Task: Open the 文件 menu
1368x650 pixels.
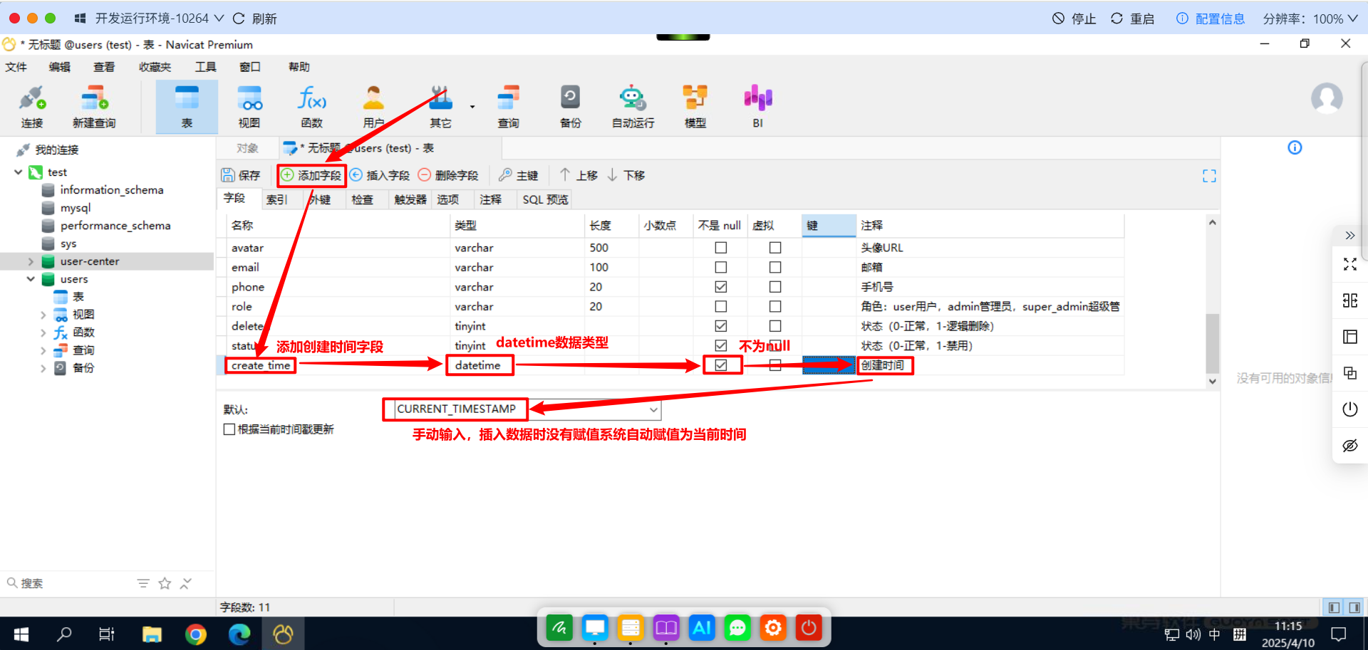Action: pyautogui.click(x=16, y=67)
